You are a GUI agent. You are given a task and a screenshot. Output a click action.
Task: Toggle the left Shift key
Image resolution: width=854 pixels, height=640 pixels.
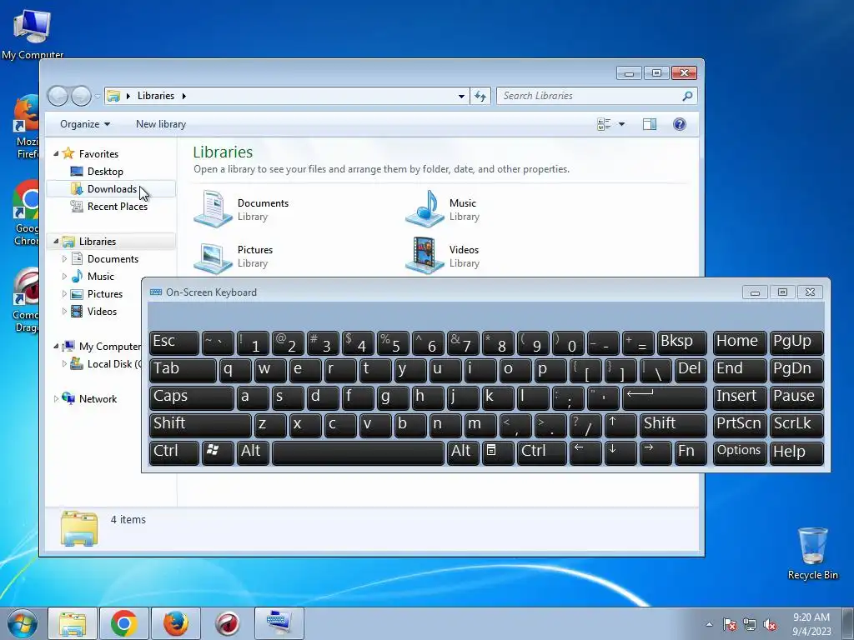coord(200,425)
